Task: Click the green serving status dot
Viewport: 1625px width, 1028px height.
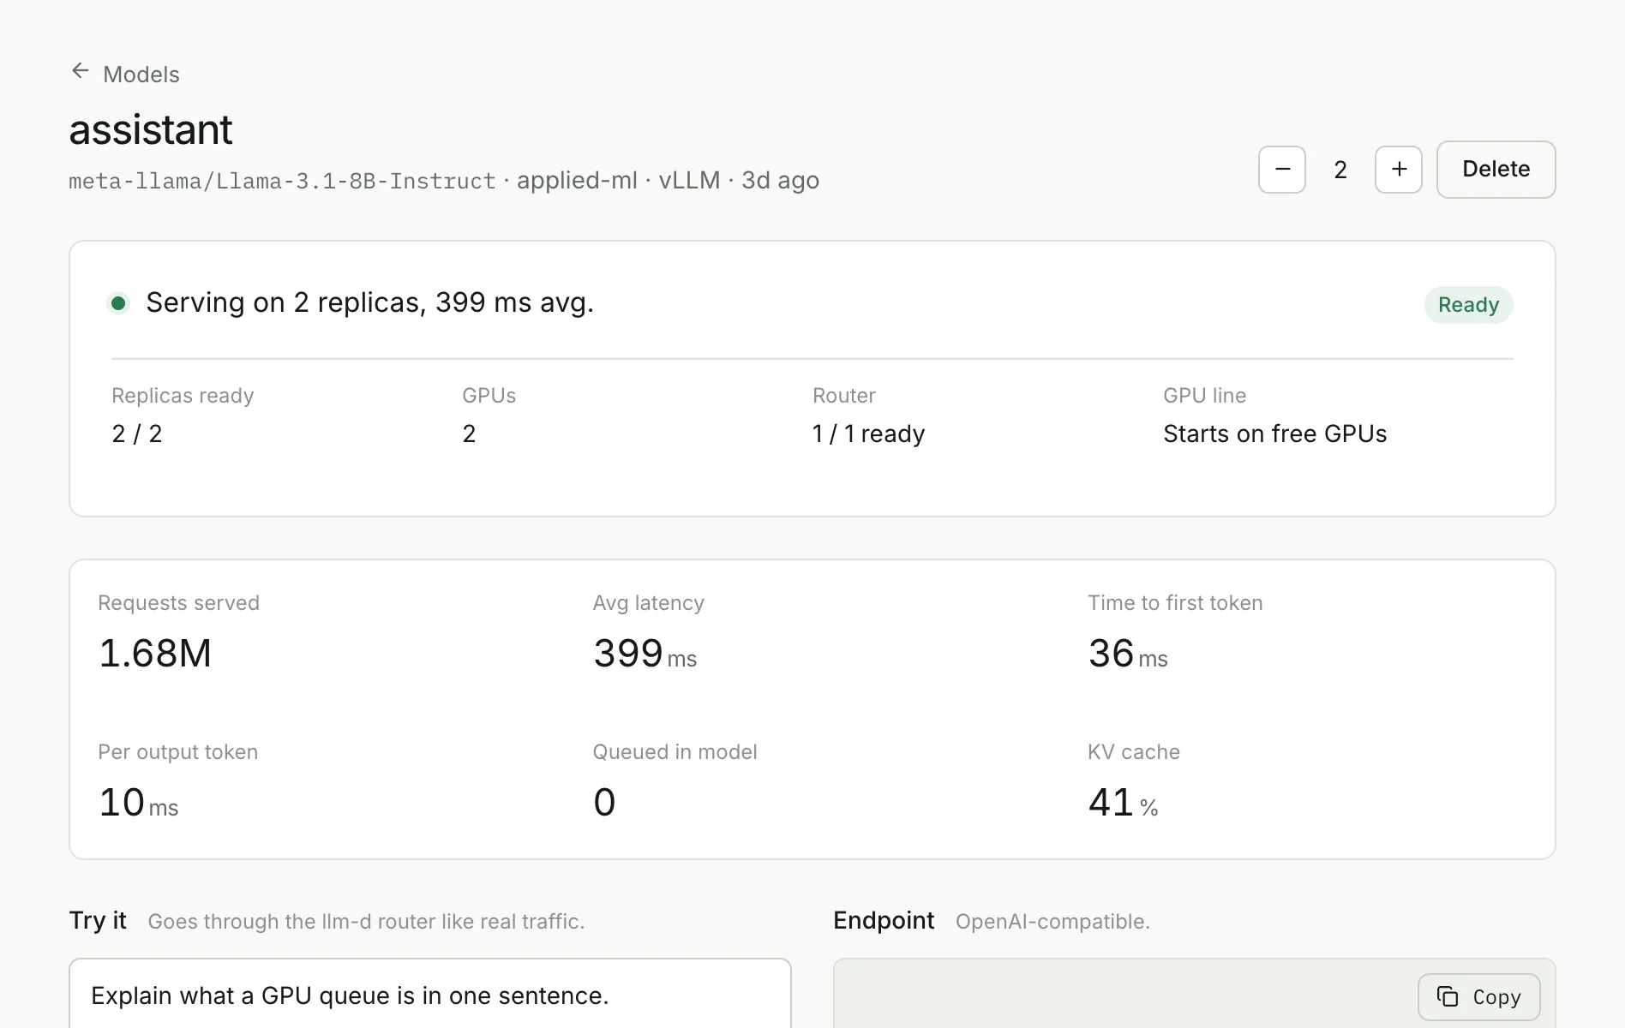Action: [118, 302]
